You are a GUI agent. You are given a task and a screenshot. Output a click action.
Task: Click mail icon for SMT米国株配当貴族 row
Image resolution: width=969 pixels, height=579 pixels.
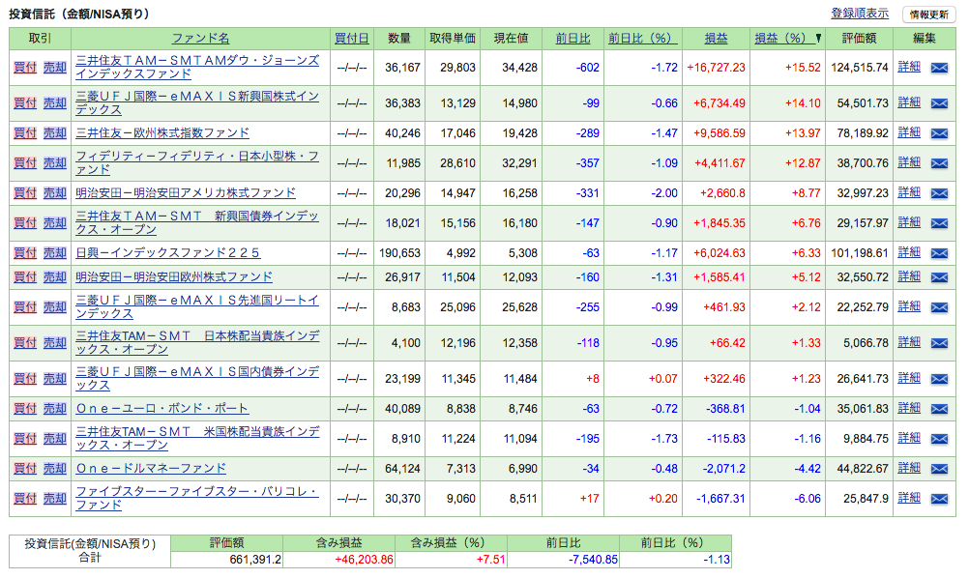[x=939, y=439]
